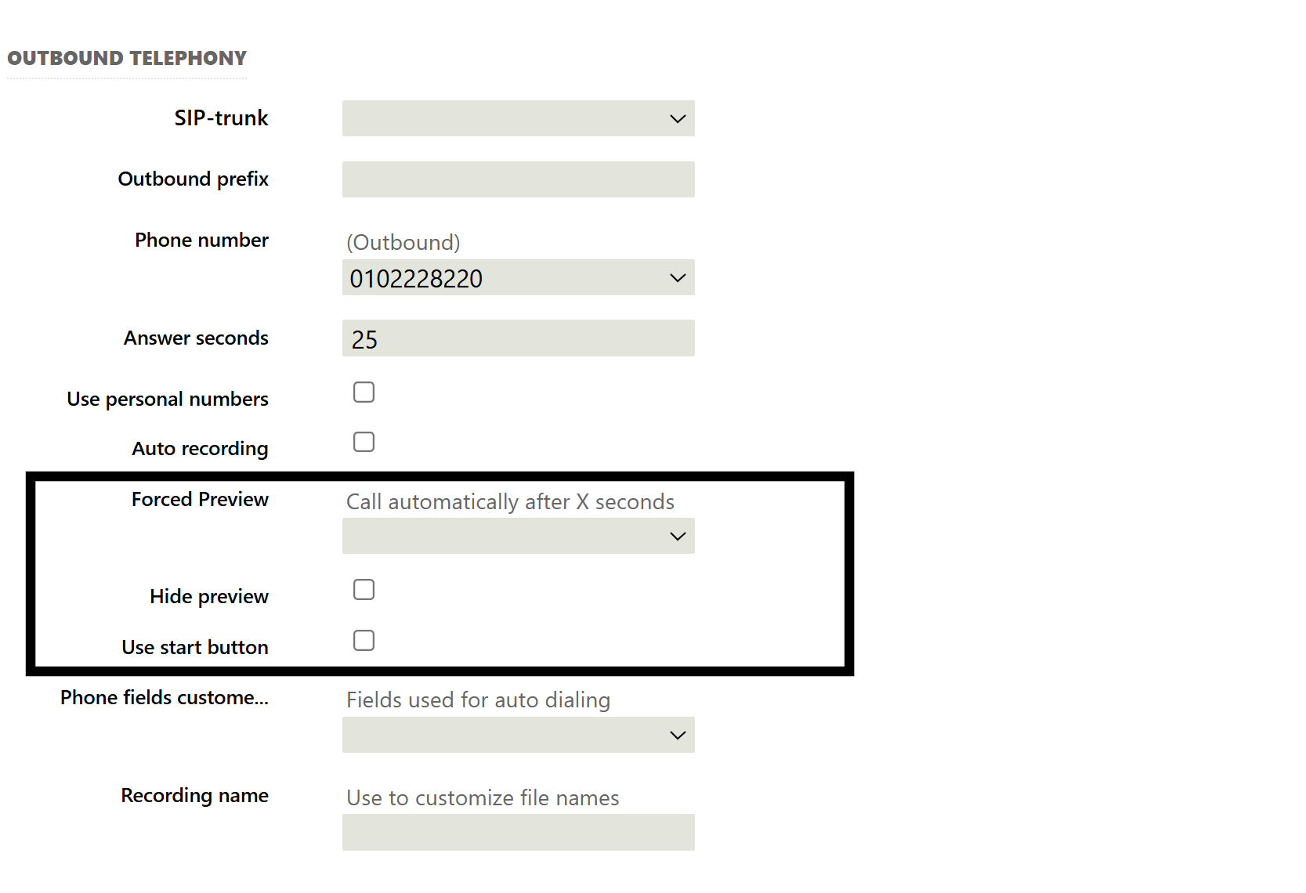Click the Phone number dropdown chevron arrow
The image size is (1306, 893).
[678, 278]
